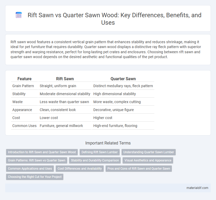Open the 'Understanding Quarter Sawn Lumber' tag

(x=149, y=152)
